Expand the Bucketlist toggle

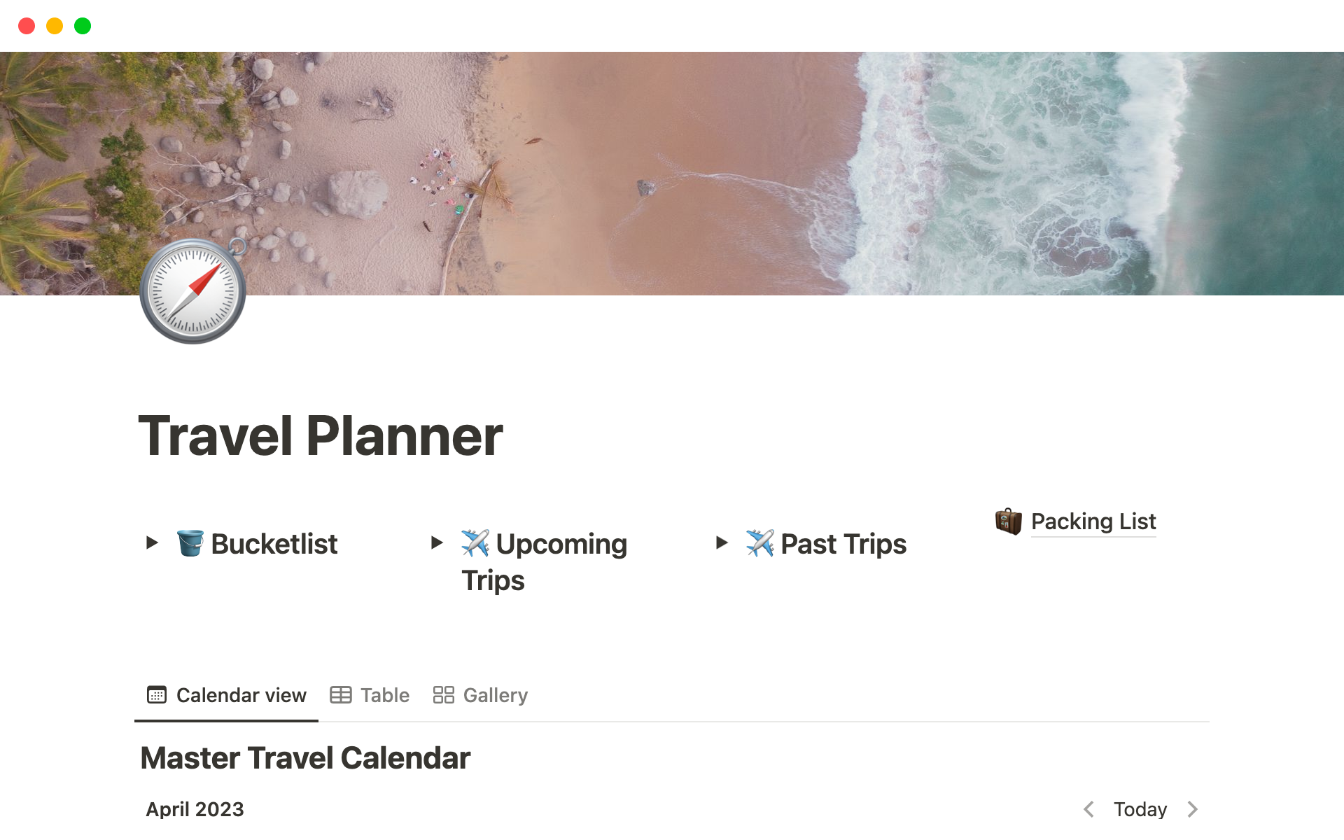(x=152, y=542)
